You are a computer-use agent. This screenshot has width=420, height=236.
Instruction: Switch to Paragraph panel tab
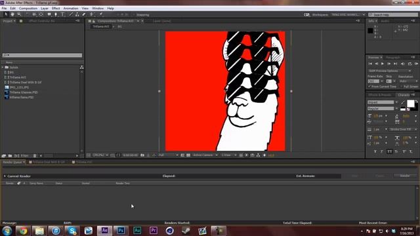tap(393, 58)
